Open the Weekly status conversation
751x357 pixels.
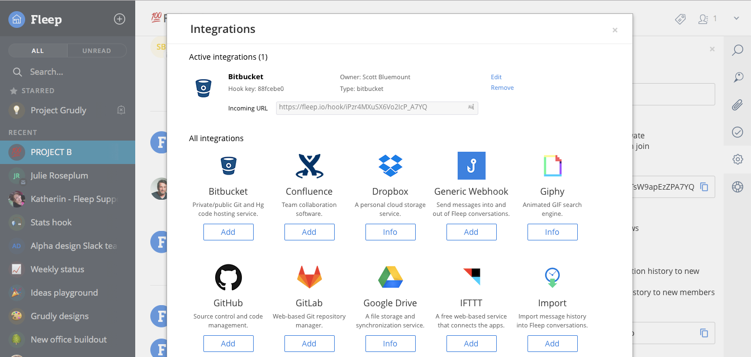point(68,269)
